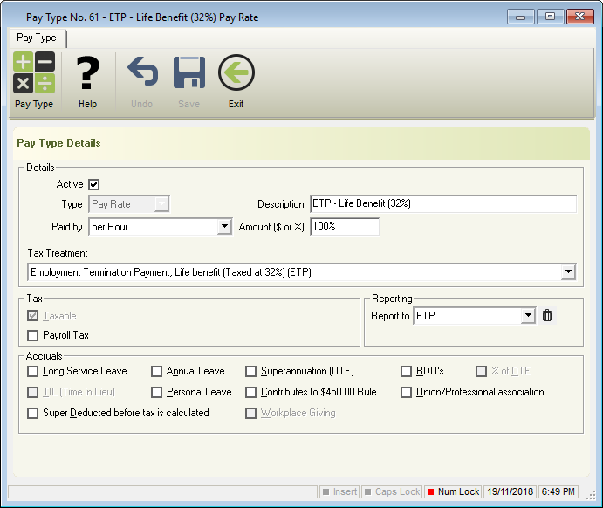Click the Amount ($ or %) field
Viewport: 603px width, 508px height.
click(345, 226)
